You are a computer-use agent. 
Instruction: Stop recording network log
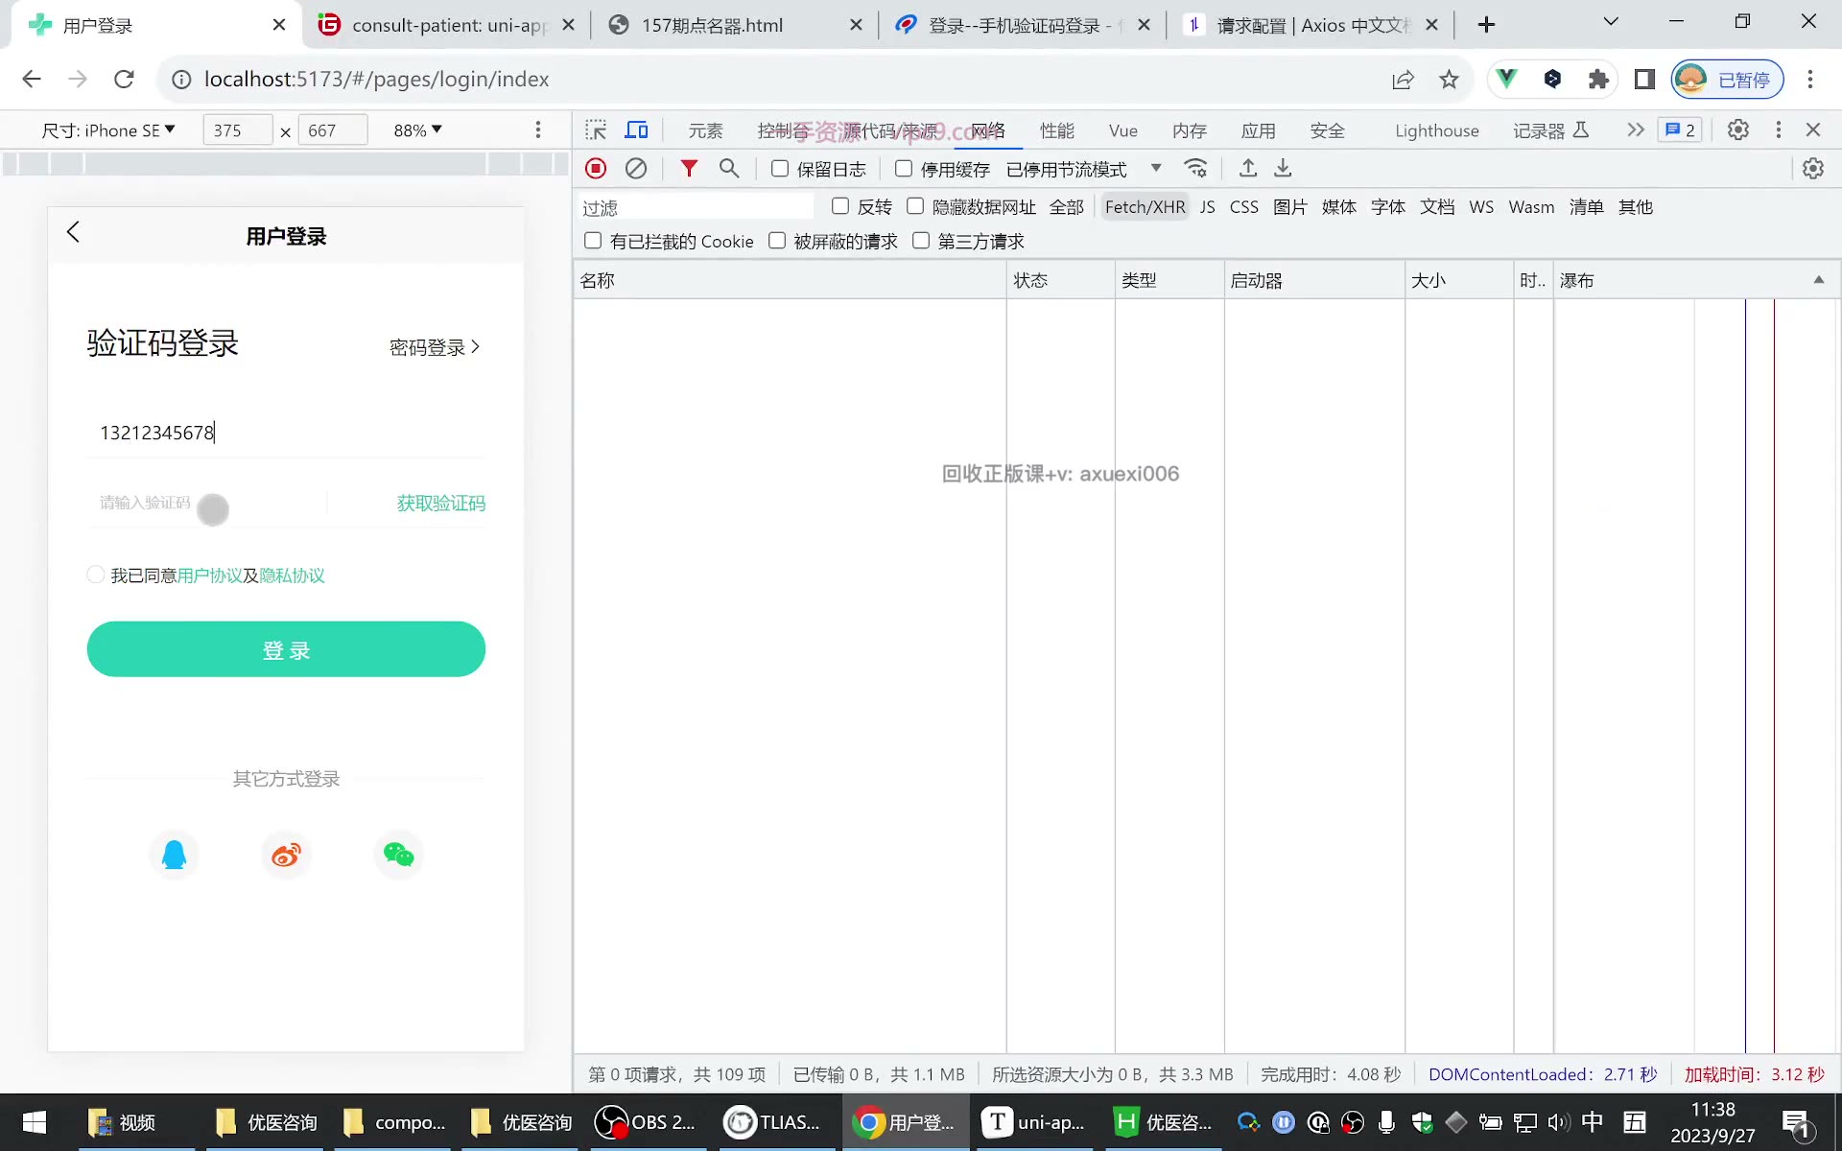pos(596,169)
